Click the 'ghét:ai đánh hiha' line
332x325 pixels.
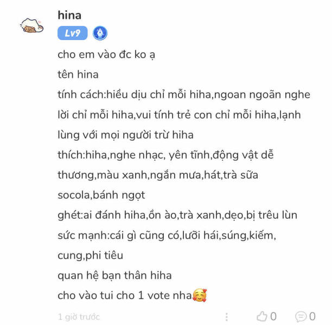[177, 215]
